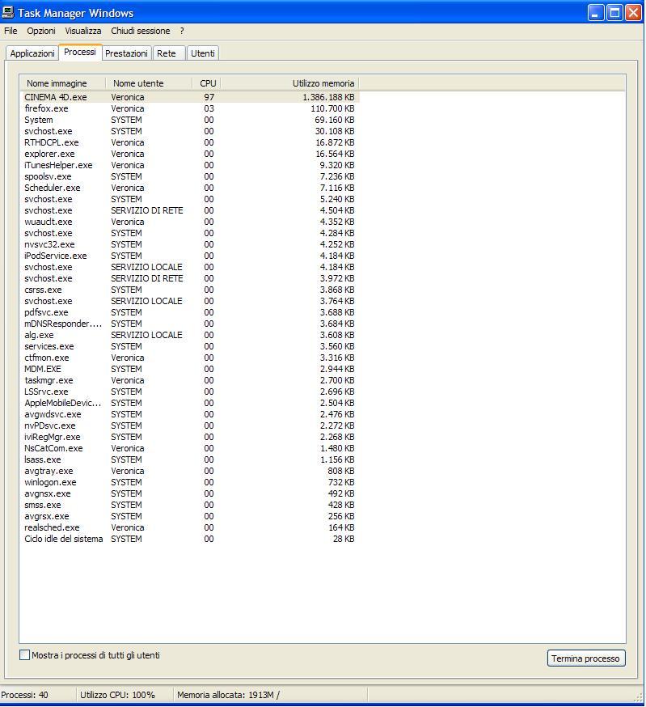The width and height of the screenshot is (646, 707).
Task: Open the File menu
Action: click(x=11, y=31)
